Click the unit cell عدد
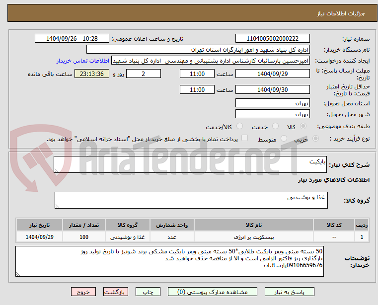 tap(172, 237)
